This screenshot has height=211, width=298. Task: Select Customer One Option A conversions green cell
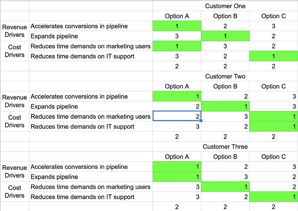(177, 26)
